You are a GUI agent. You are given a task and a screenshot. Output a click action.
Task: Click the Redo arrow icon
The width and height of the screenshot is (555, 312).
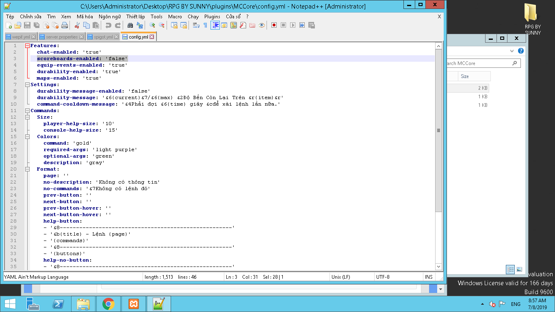(117, 25)
